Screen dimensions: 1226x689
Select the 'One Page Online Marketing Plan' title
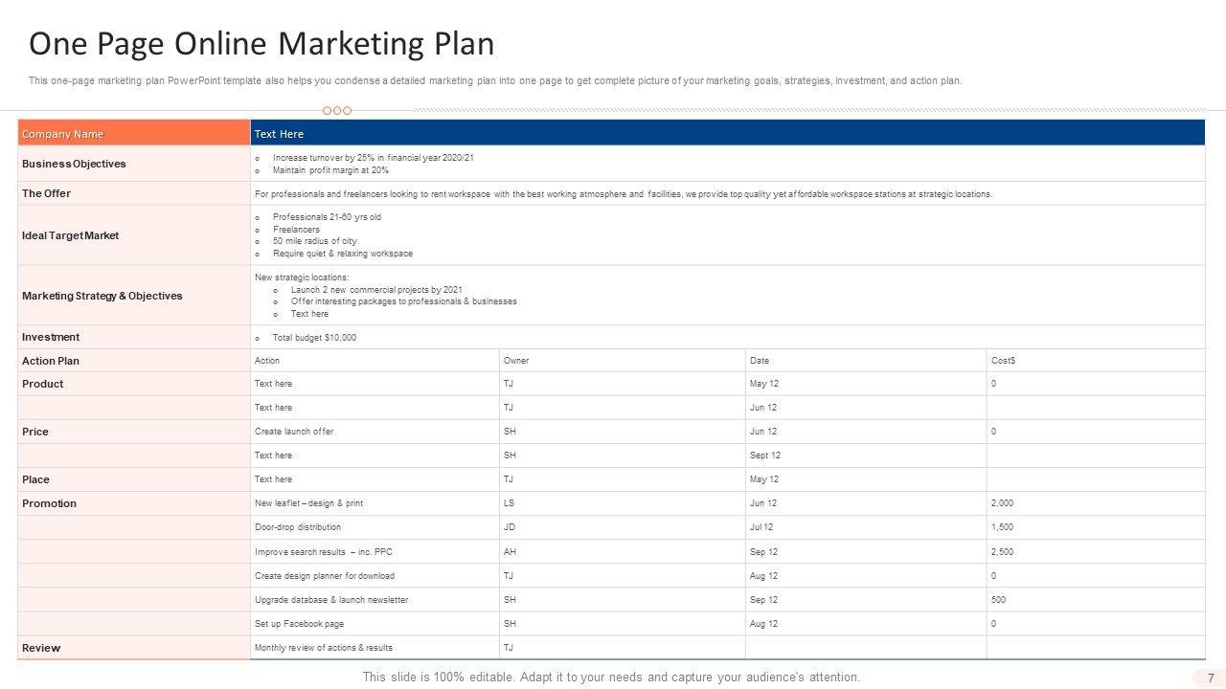[261, 44]
